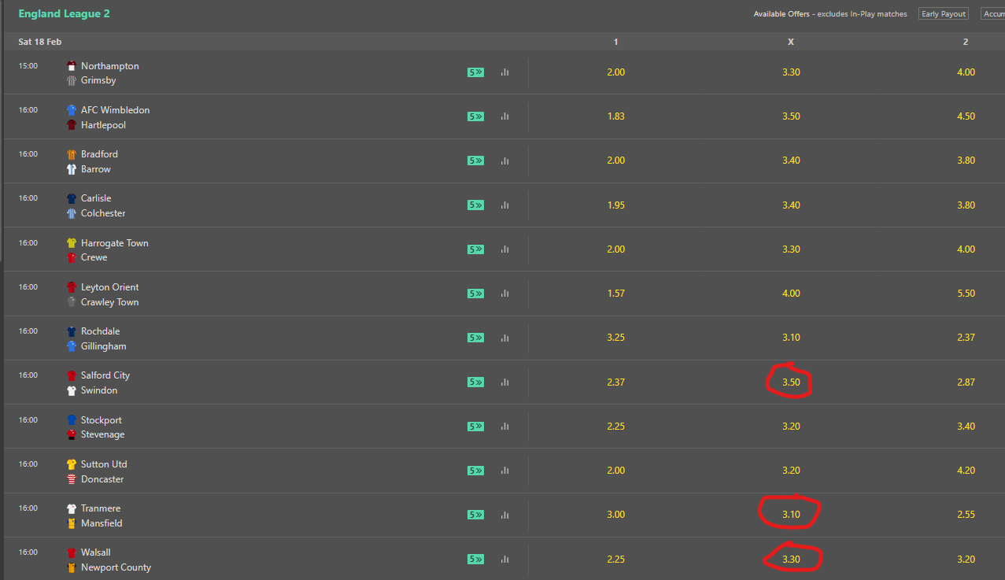Image resolution: width=1005 pixels, height=580 pixels.
Task: Back Colchester away win at 3.80
Action: pos(966,205)
